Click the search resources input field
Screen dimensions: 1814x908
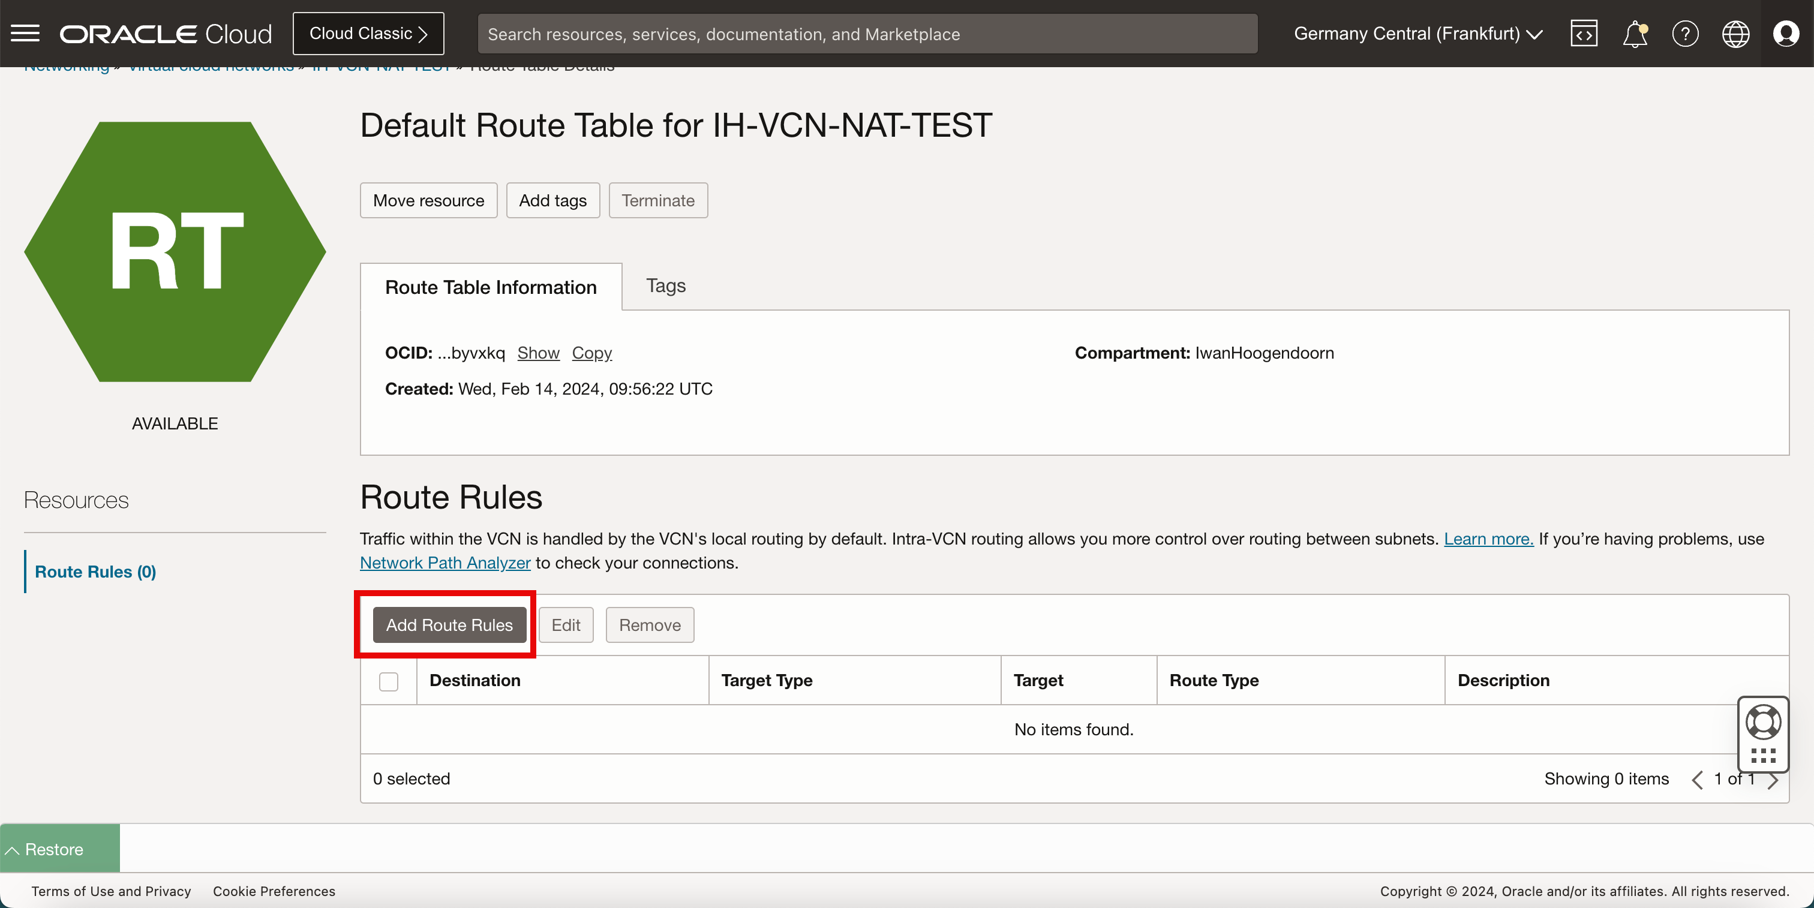867,33
